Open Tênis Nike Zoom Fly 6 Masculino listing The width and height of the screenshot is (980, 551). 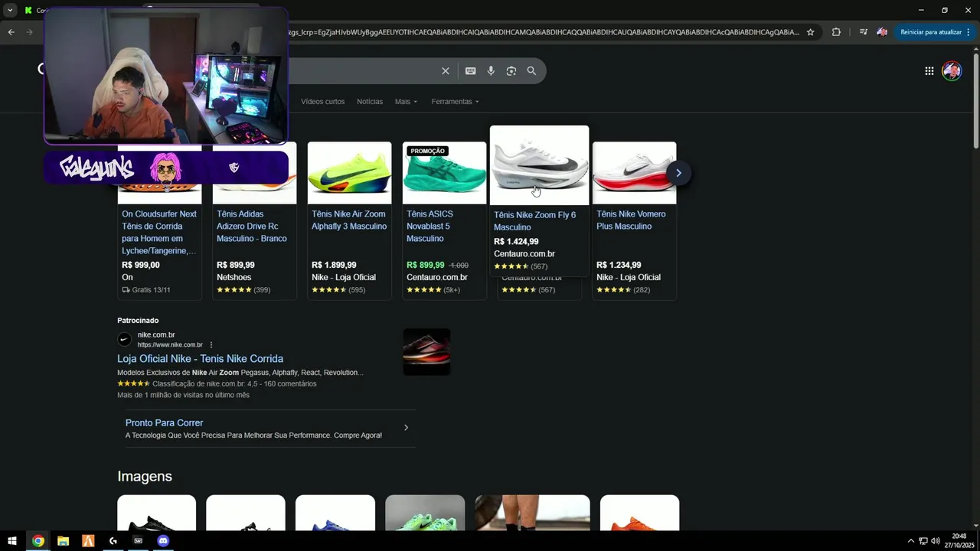[x=534, y=221]
